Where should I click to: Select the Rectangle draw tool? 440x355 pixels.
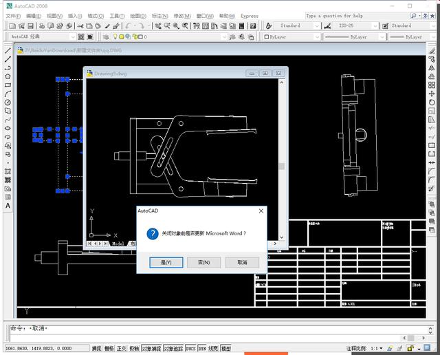(x=8, y=85)
